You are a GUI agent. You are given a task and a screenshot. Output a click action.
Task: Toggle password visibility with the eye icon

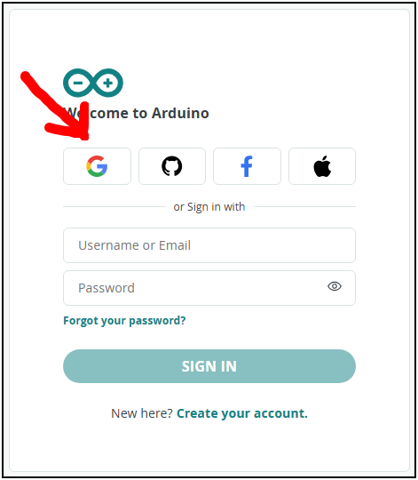pyautogui.click(x=335, y=286)
